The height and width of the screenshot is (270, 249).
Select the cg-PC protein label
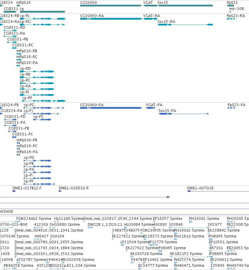click(x=38, y=117)
